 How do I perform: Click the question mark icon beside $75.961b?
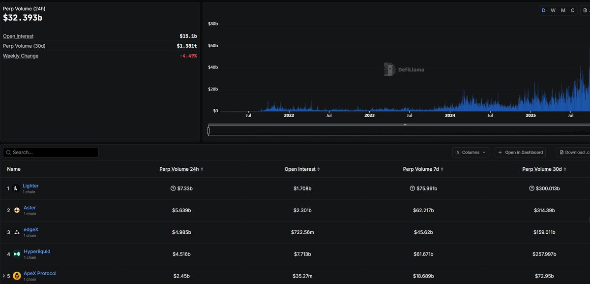[x=412, y=189]
